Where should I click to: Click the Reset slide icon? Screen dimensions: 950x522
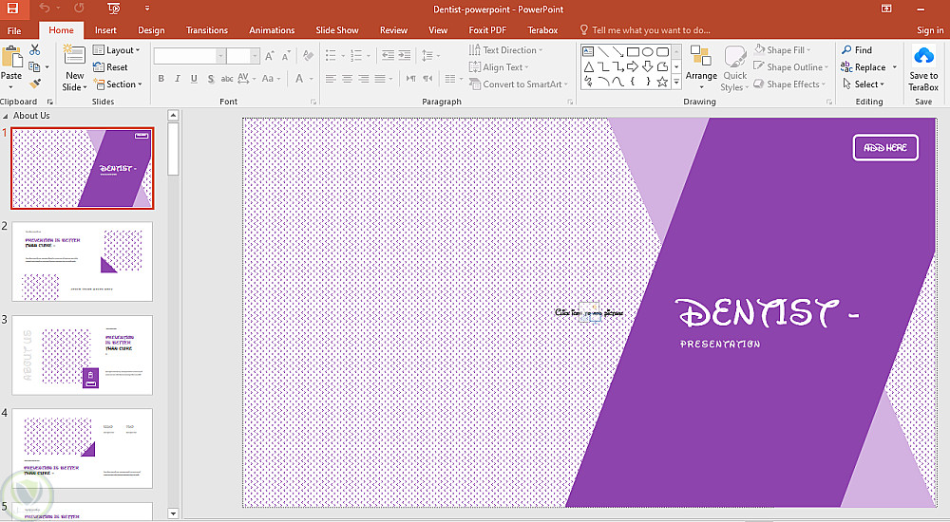tap(110, 67)
